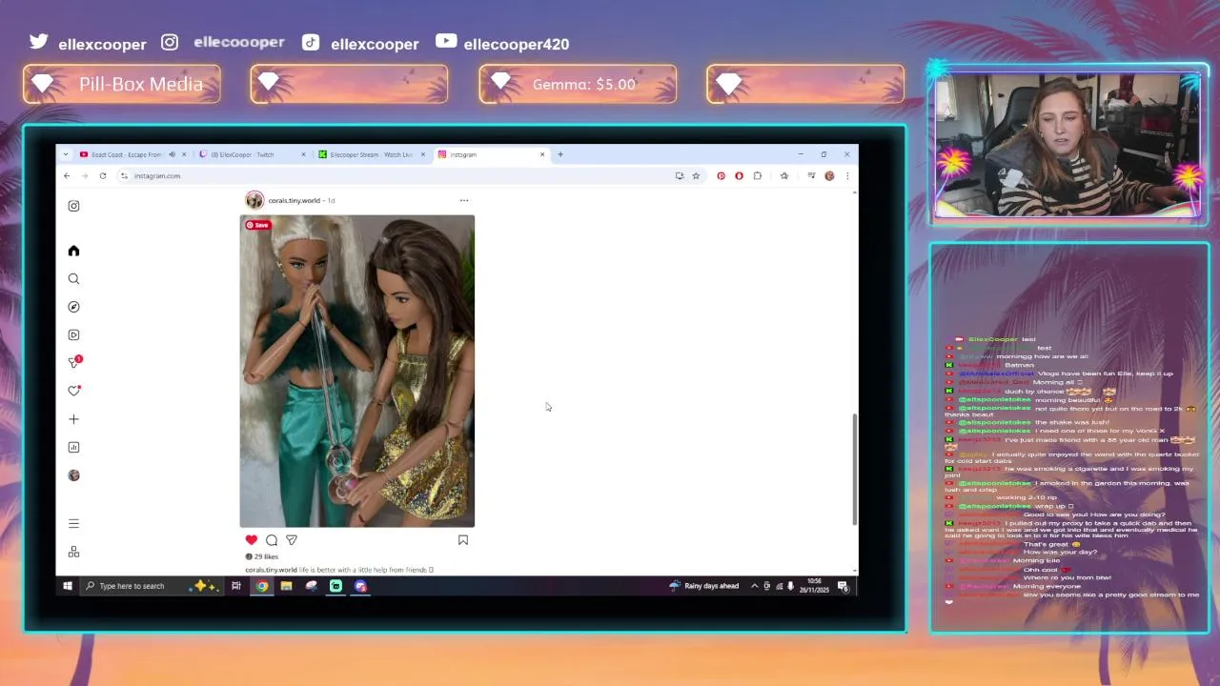The image size is (1220, 686).
Task: Install app icon in address bar
Action: [x=680, y=175]
